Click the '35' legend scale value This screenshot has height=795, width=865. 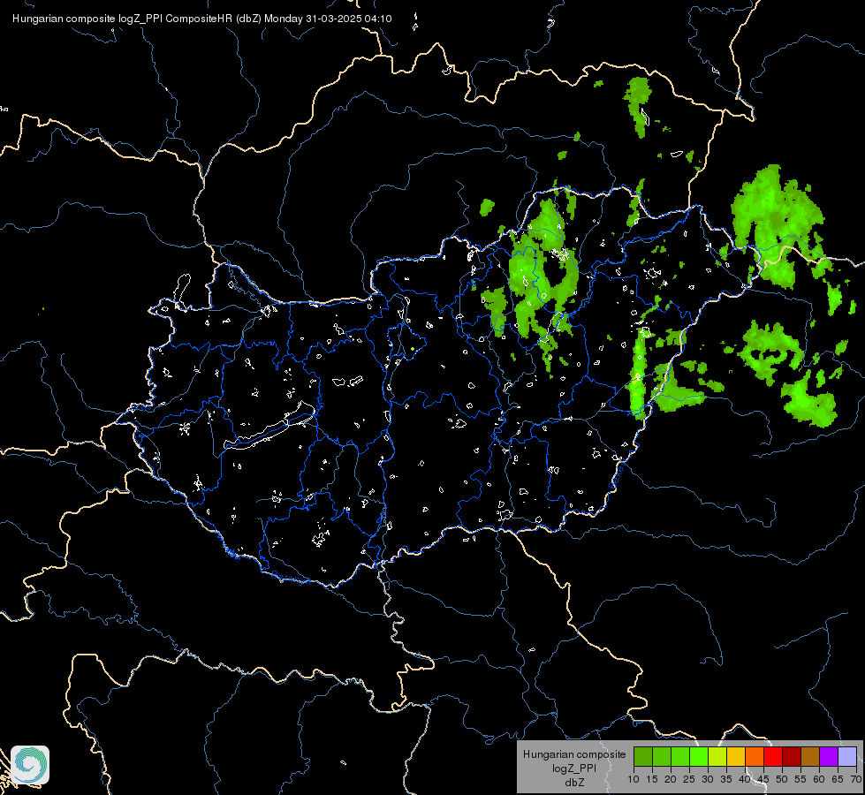[x=726, y=780]
